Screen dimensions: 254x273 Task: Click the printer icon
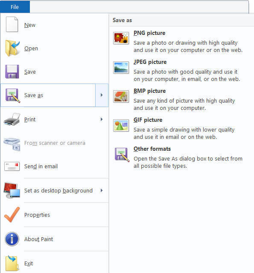tap(12, 119)
